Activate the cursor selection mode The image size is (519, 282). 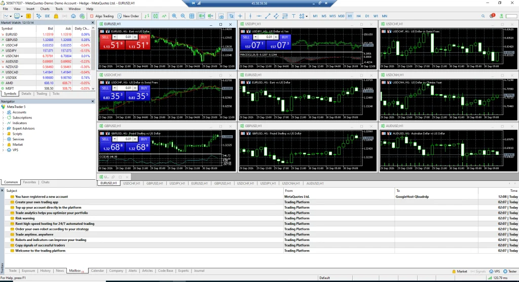tap(231, 16)
